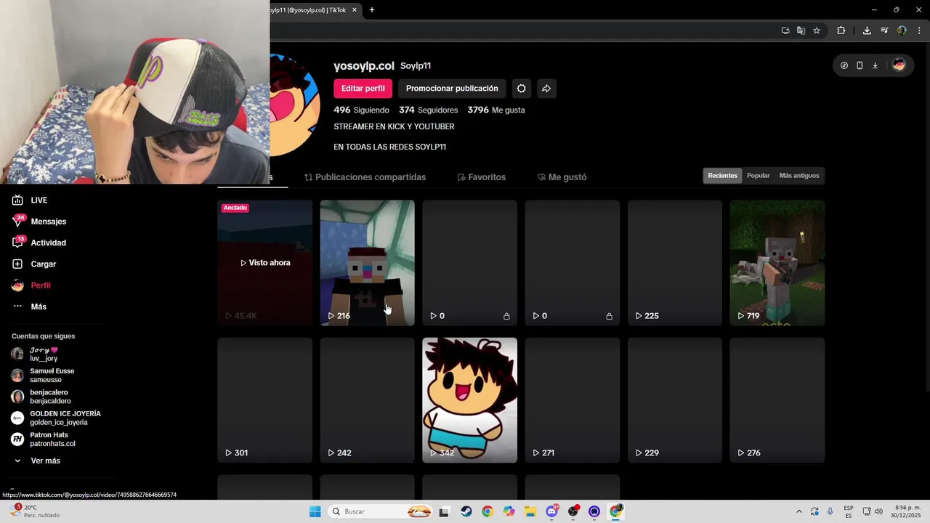
Task: Open the Minecraft video with 216 views
Action: (367, 263)
